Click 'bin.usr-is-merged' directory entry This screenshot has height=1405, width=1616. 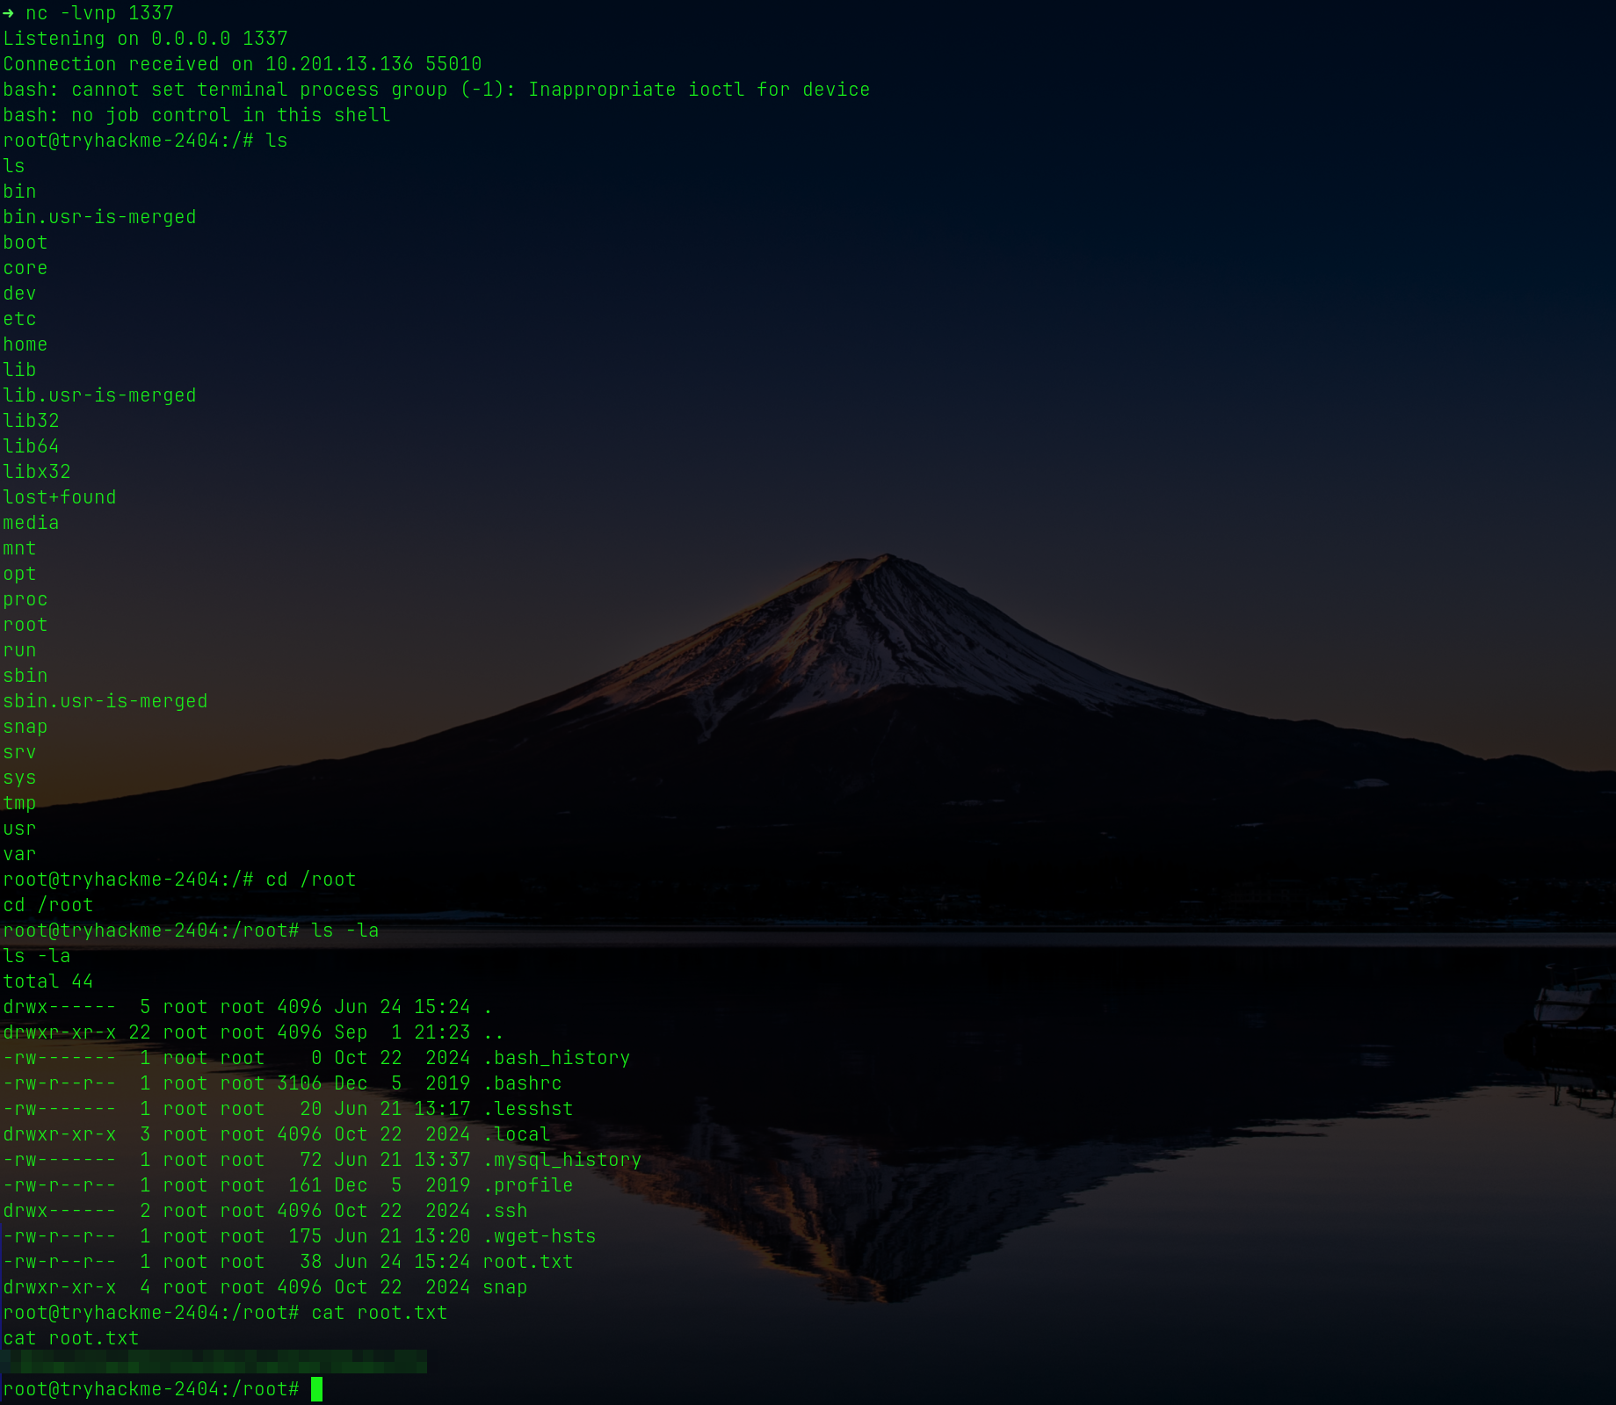pos(99,217)
